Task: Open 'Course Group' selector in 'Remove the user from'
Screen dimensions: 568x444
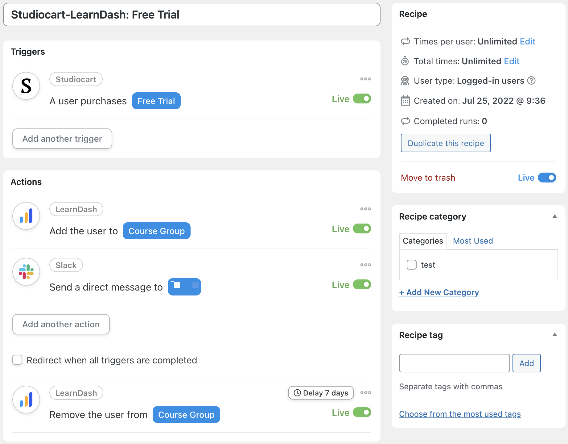Action: pos(186,415)
